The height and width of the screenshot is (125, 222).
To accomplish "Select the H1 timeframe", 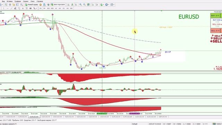I will point(56,8).
